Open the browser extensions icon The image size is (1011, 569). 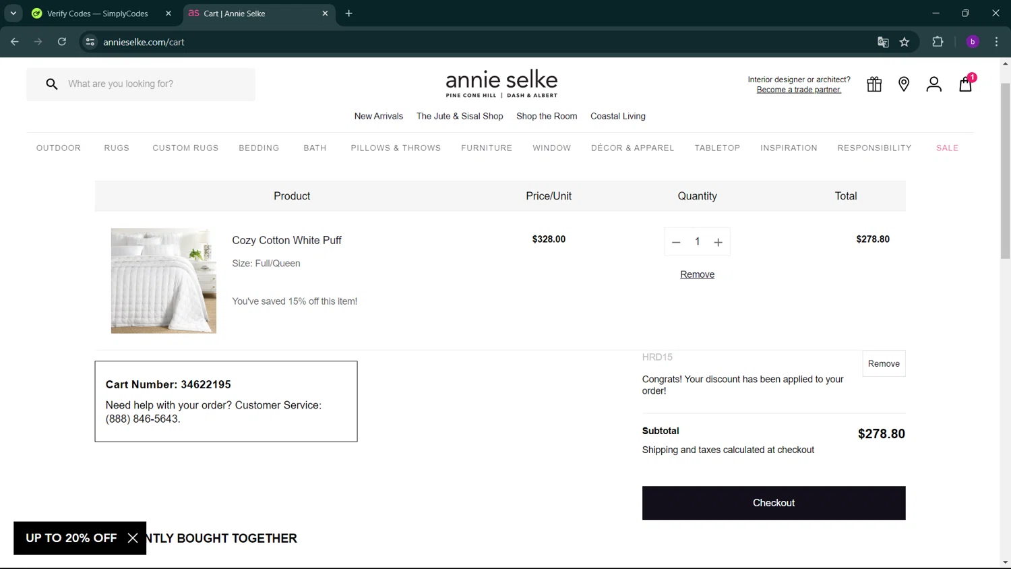pyautogui.click(x=938, y=42)
